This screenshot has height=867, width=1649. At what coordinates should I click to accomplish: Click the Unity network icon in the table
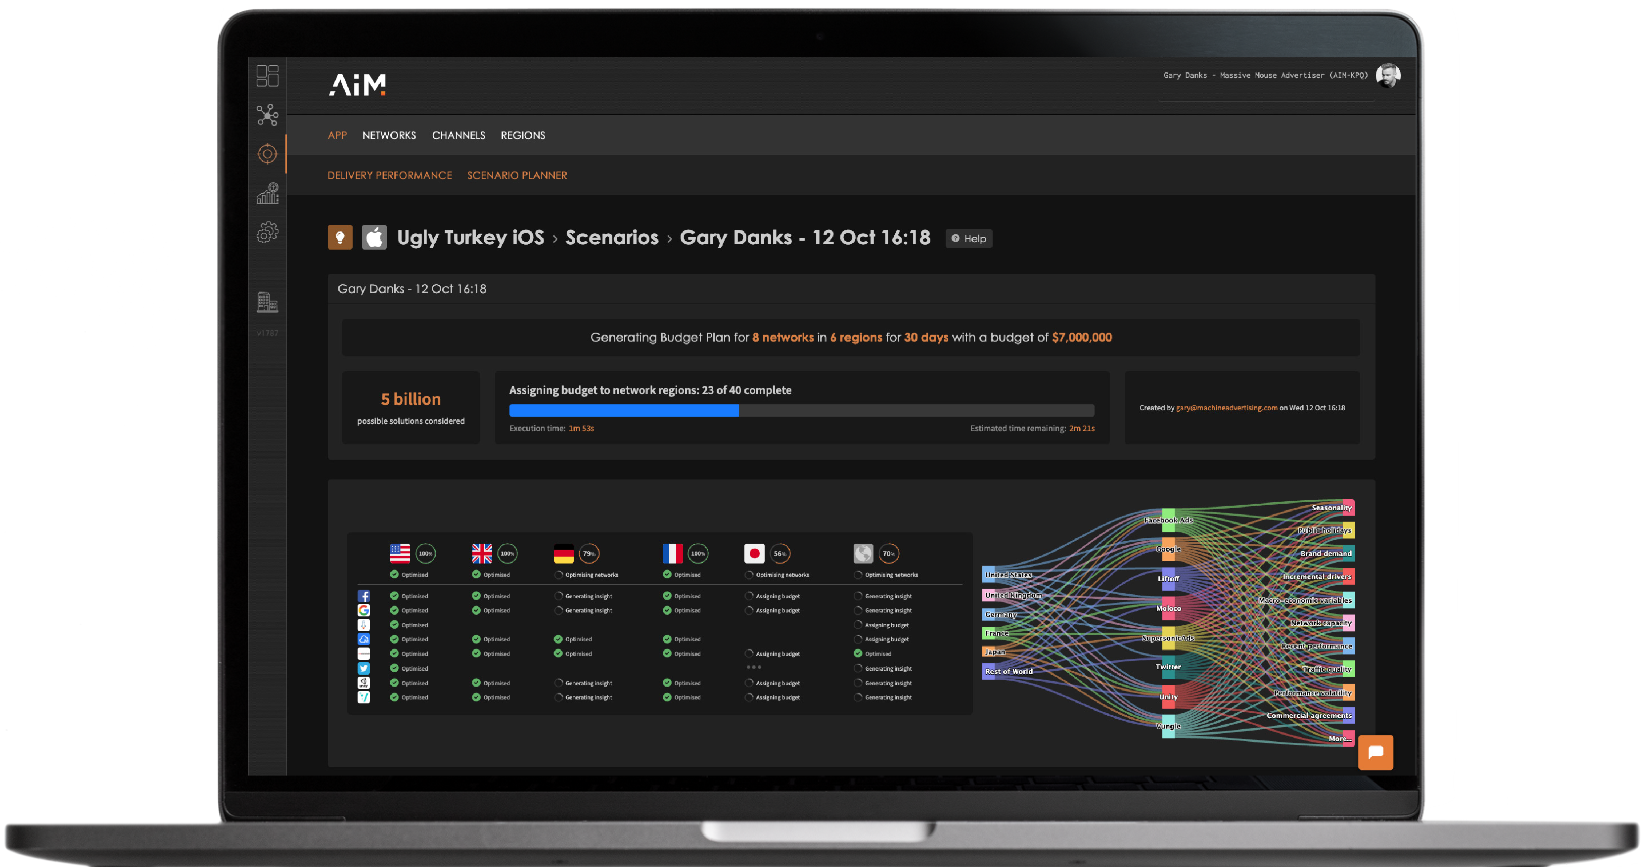pos(364,683)
